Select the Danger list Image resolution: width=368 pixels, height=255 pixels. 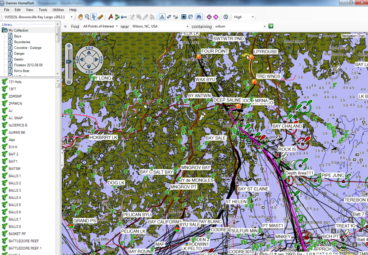[x=19, y=53]
